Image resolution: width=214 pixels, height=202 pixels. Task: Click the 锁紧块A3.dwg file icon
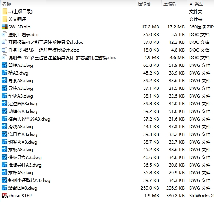point(4,142)
